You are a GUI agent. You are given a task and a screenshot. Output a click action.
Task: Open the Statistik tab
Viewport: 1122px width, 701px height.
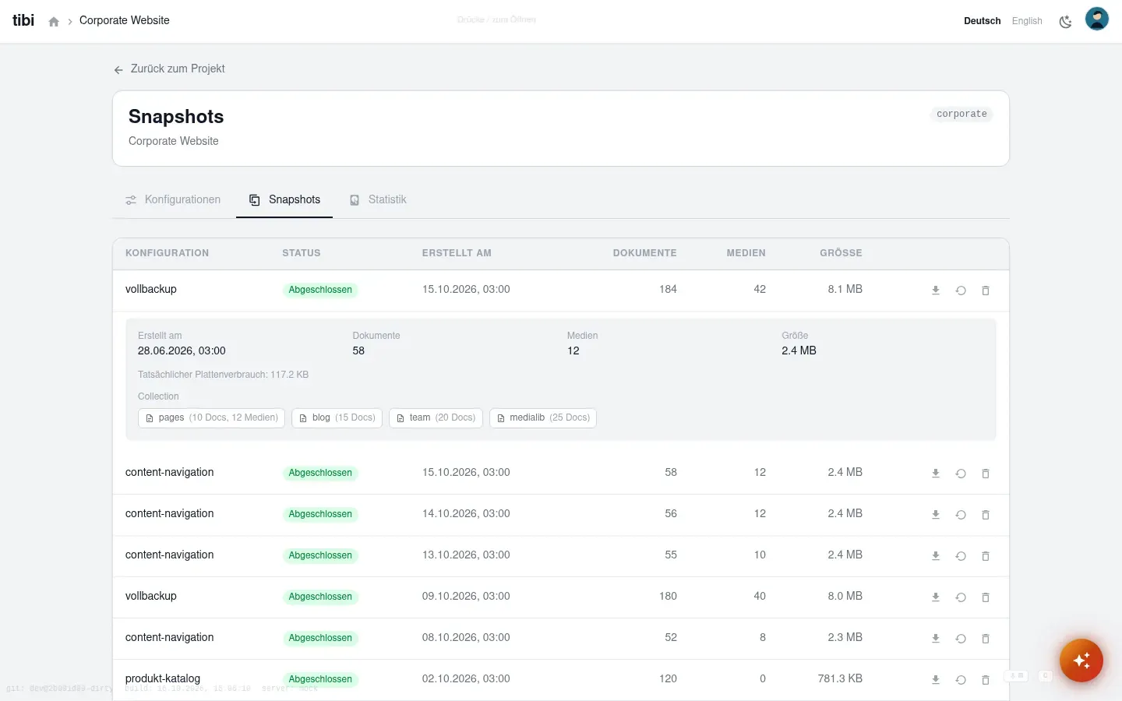coord(378,199)
